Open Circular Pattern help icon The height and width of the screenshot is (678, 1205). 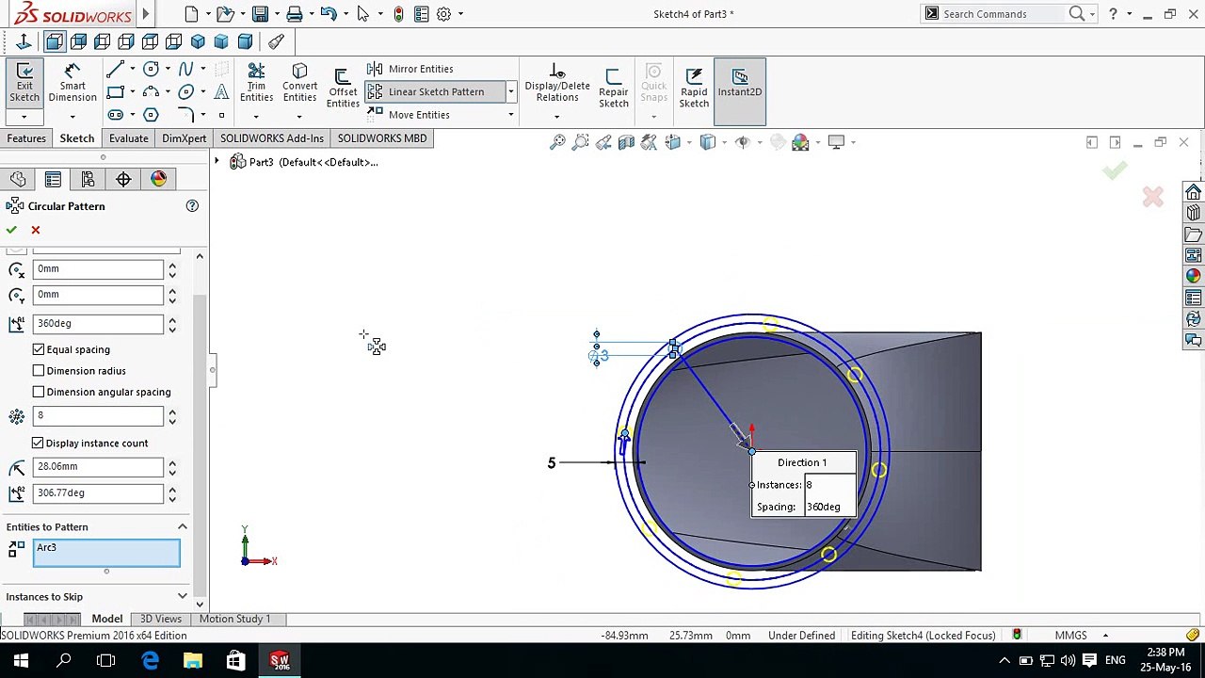192,206
